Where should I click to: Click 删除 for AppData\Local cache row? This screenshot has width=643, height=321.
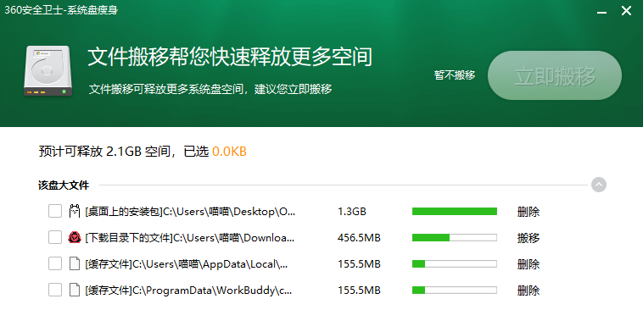point(528,264)
